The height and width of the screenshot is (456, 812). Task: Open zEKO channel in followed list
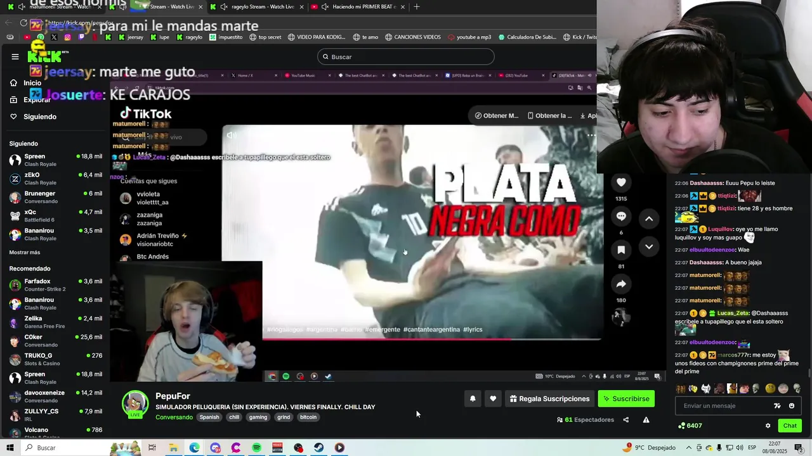click(x=56, y=179)
